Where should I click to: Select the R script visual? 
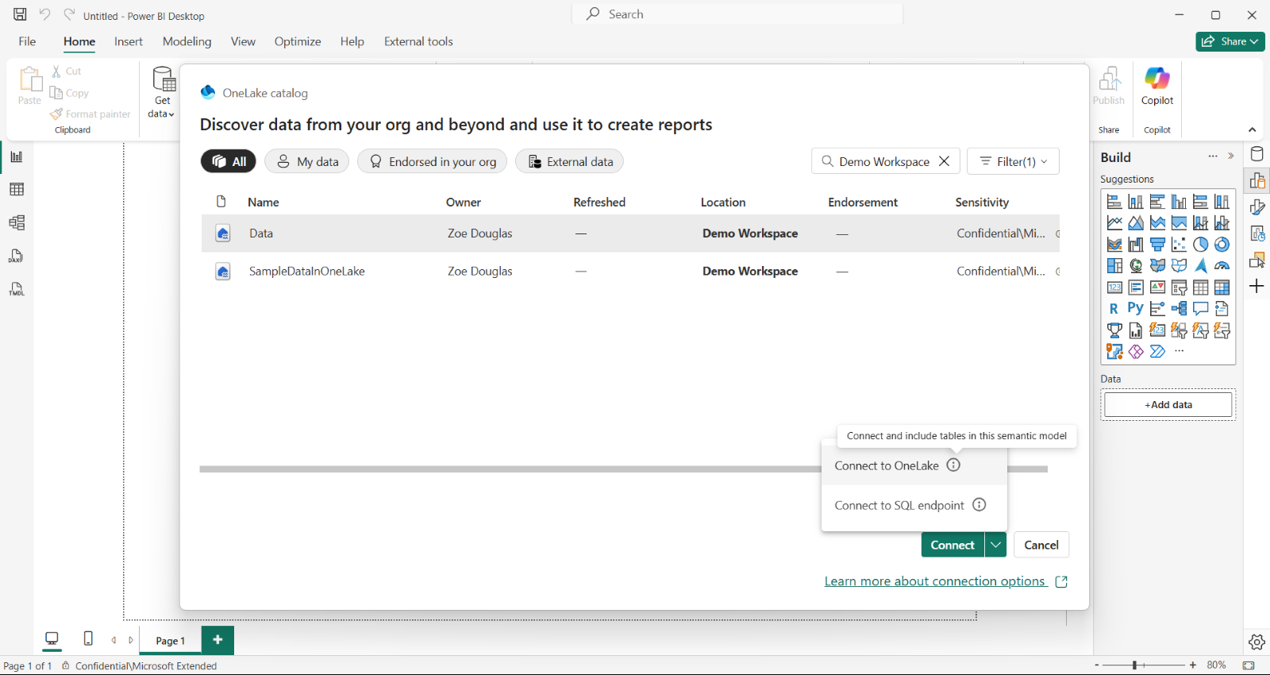[1114, 309]
